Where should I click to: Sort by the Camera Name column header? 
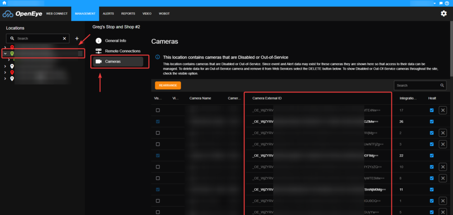(200, 98)
